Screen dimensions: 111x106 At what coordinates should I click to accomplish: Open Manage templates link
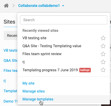(x=38, y=99)
